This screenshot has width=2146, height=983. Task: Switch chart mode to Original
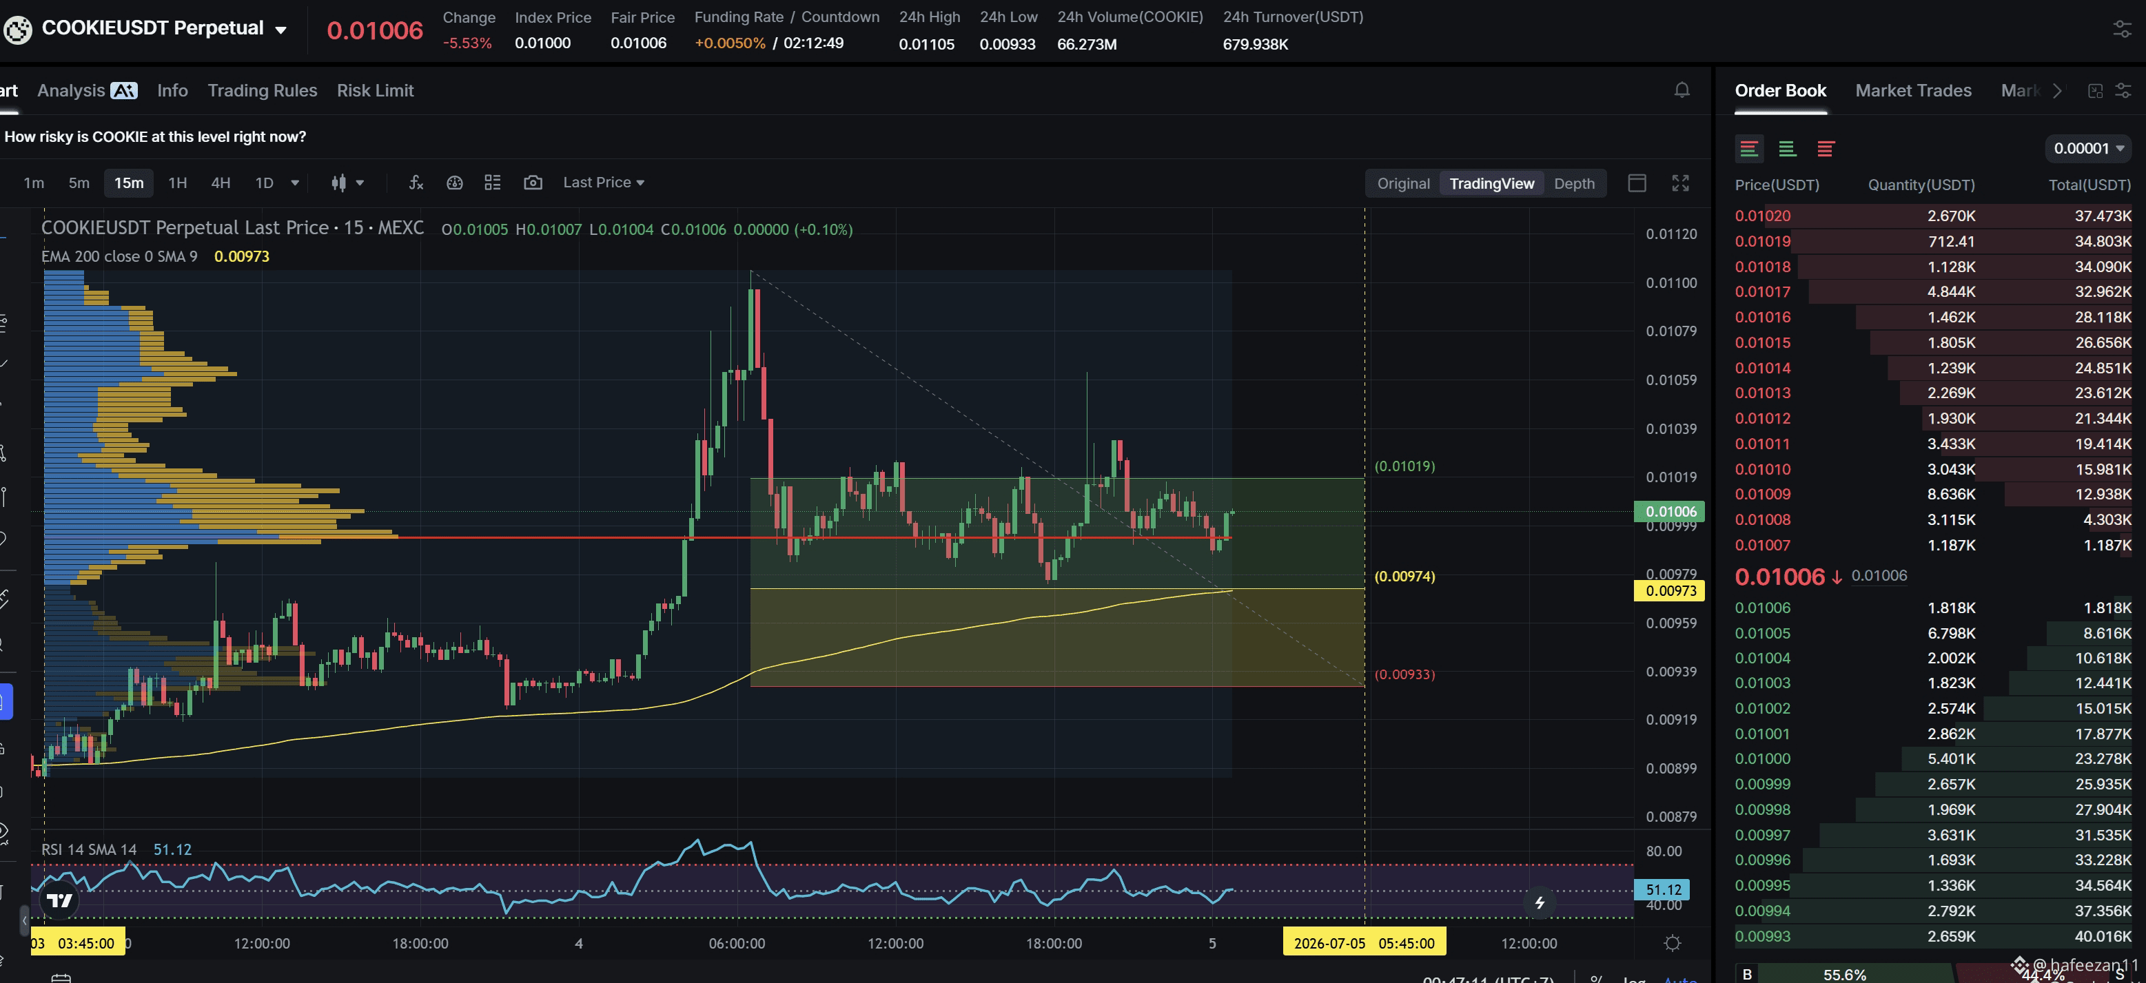(1403, 183)
